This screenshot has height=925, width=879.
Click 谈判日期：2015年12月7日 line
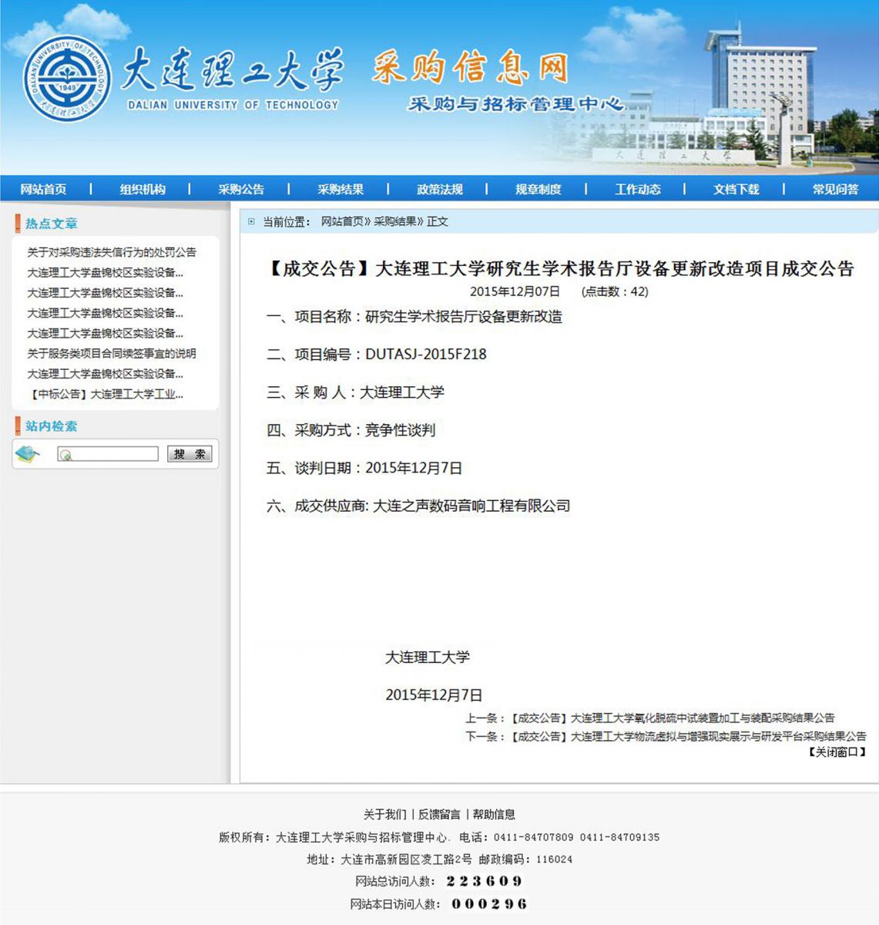pyautogui.click(x=364, y=468)
